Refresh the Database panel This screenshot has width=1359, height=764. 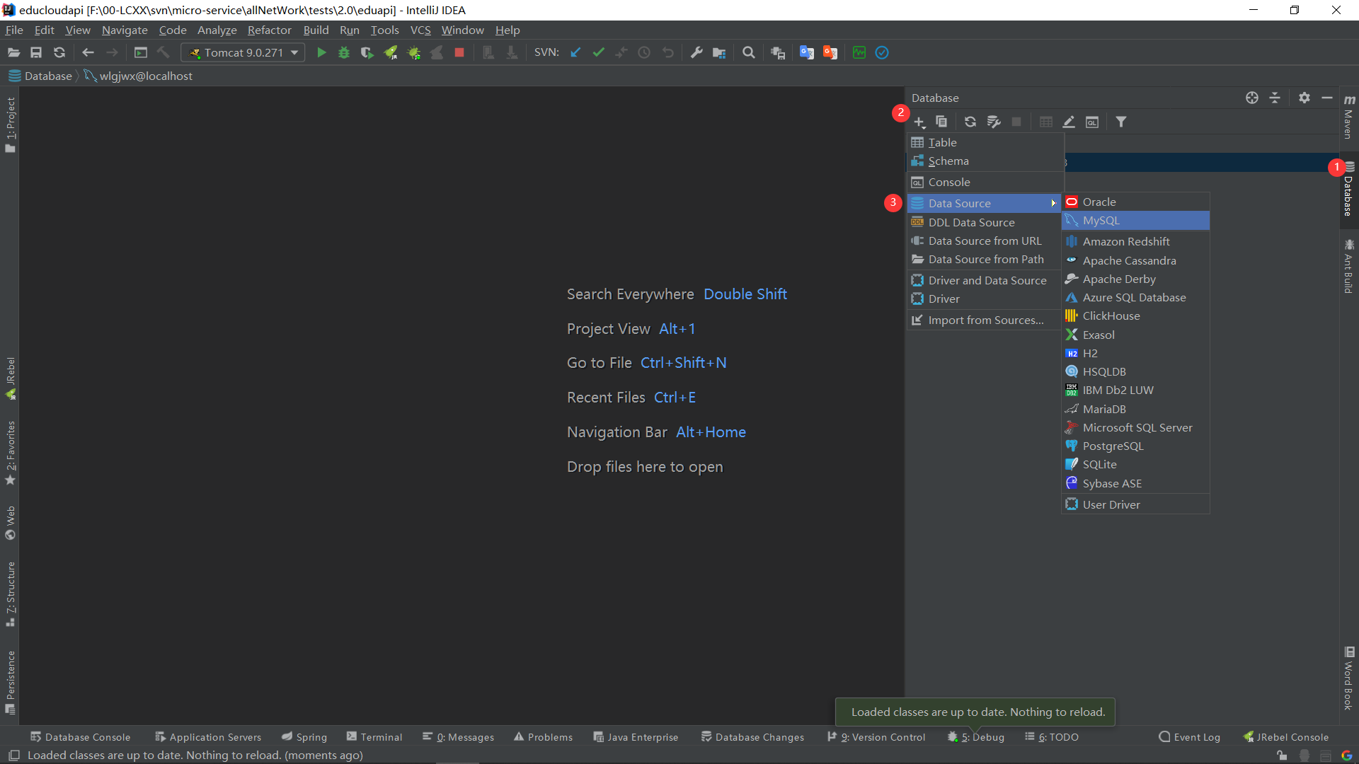coord(970,122)
